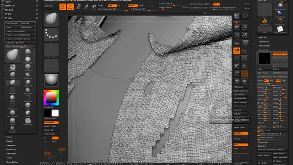Open the material sphere selector
The width and height of the screenshot is (293, 165).
pyautogui.click(x=51, y=80)
